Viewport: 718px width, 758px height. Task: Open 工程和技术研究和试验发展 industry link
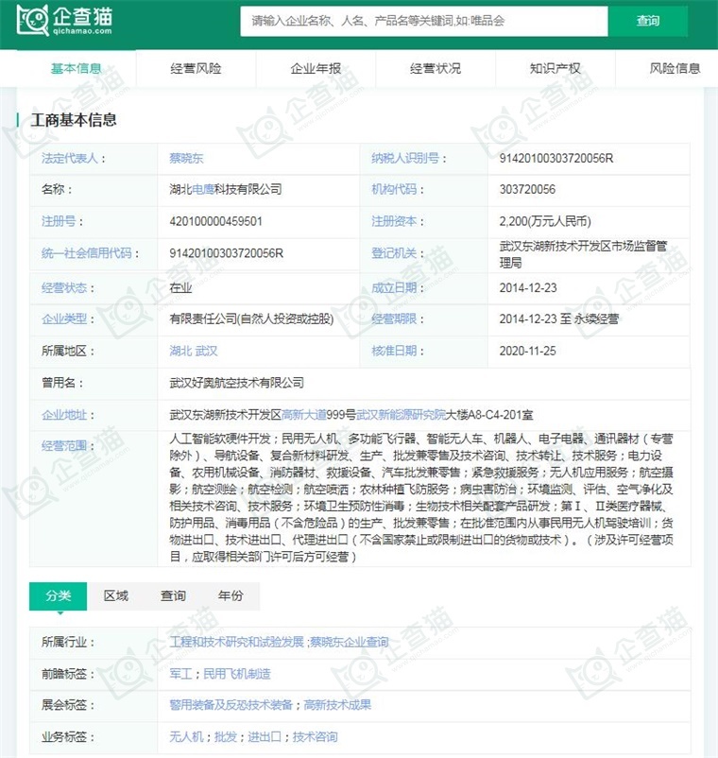pyautogui.click(x=237, y=642)
